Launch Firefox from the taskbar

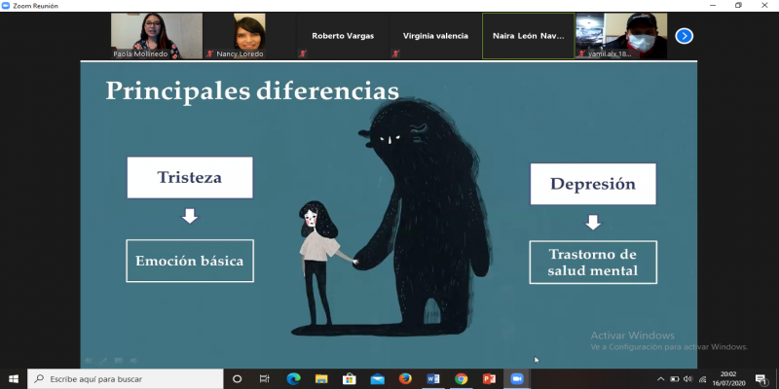point(405,379)
